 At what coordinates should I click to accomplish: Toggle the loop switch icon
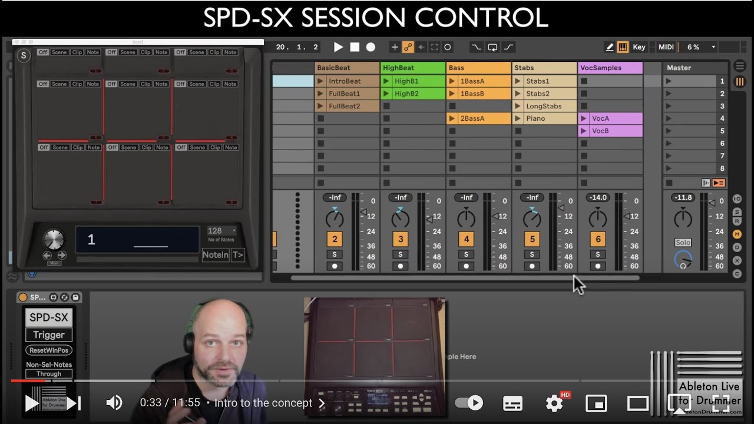pyautogui.click(x=492, y=47)
